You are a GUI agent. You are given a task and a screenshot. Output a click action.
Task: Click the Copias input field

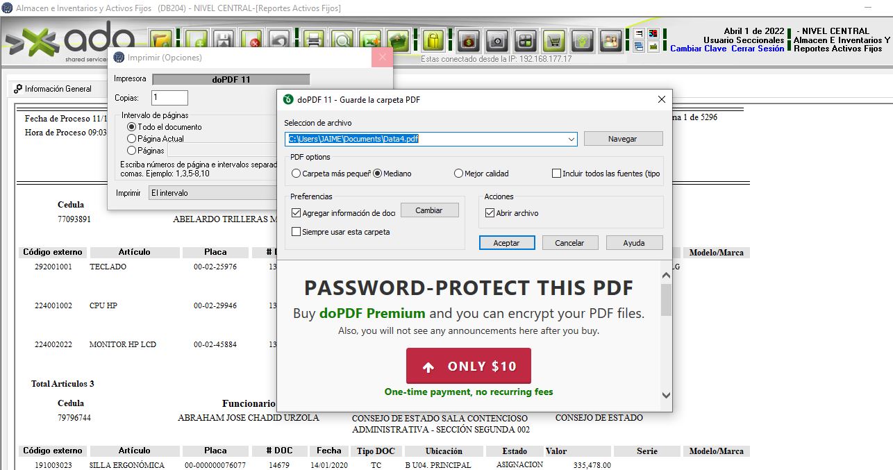pyautogui.click(x=169, y=98)
